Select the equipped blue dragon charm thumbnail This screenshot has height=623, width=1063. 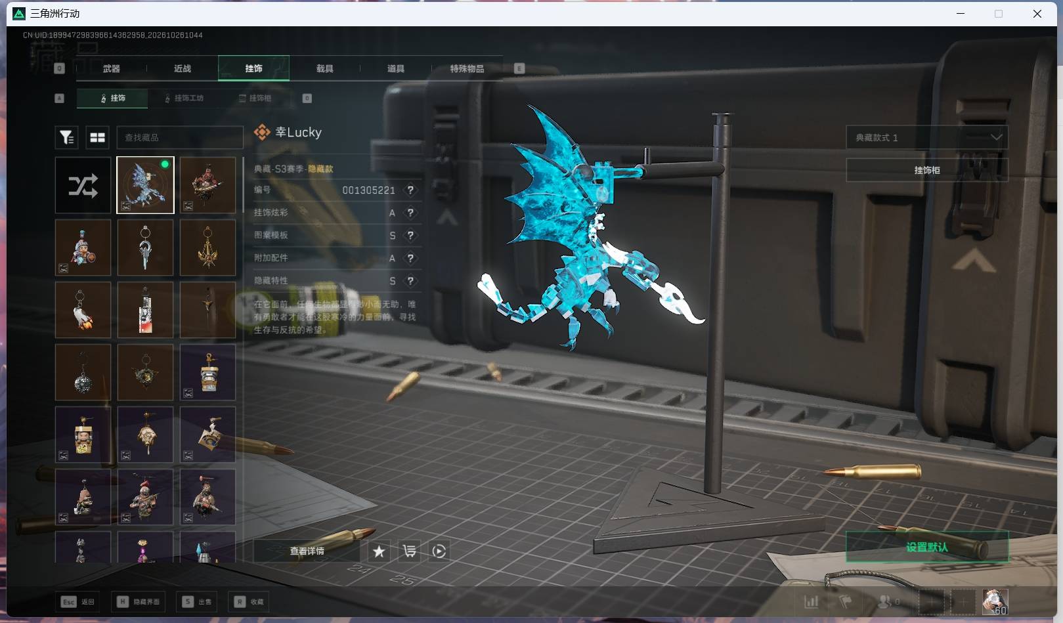click(145, 185)
